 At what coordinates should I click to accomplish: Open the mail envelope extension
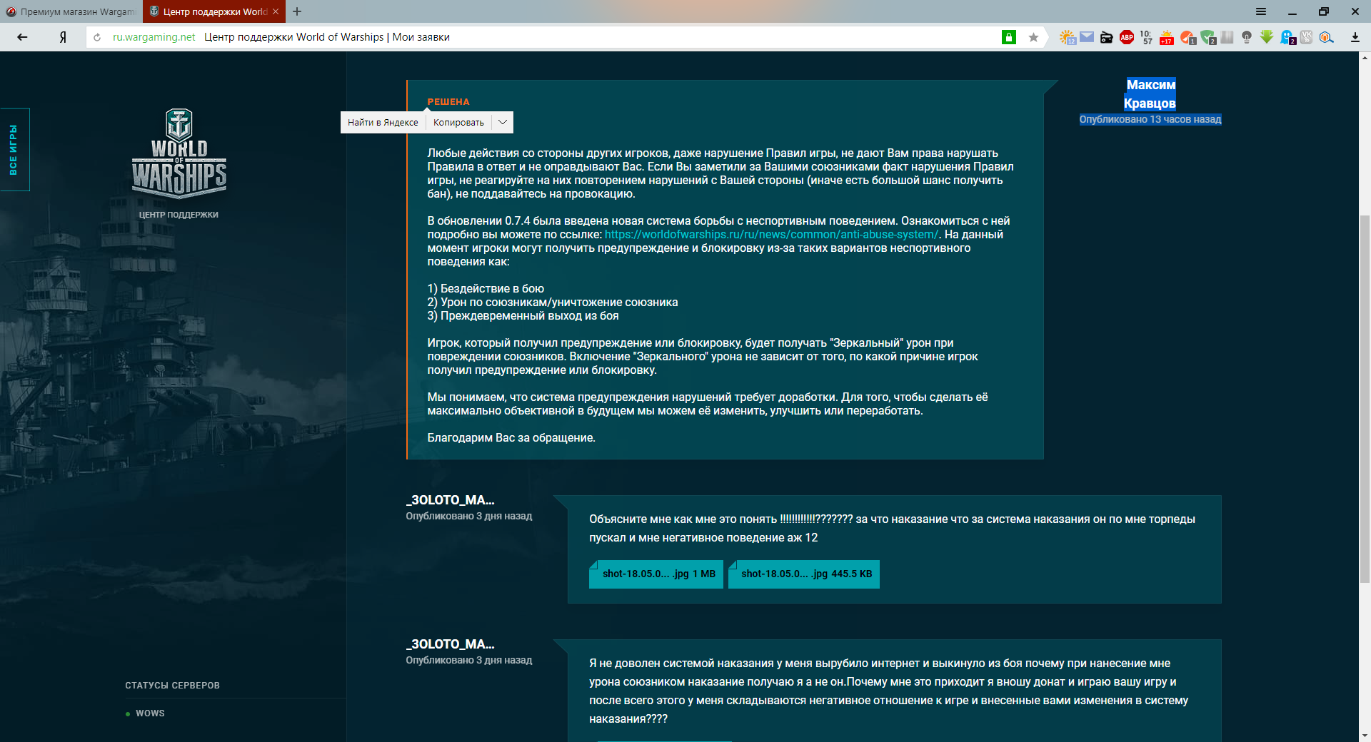click(1087, 37)
